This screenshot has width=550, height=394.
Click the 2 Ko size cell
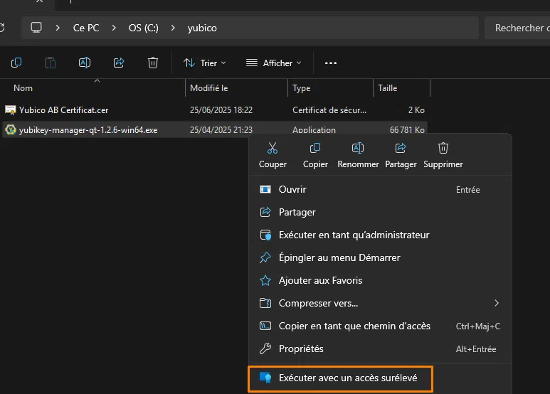[x=416, y=110]
